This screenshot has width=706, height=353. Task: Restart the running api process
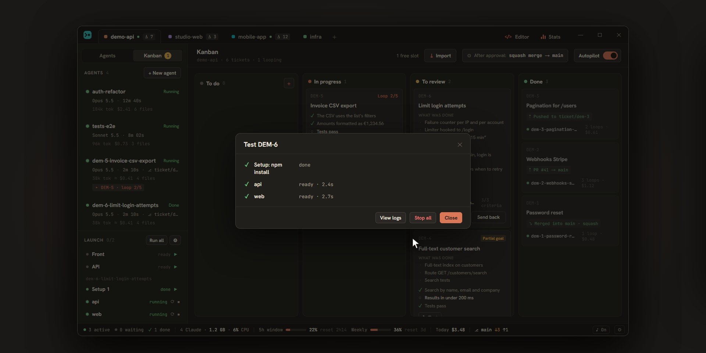(x=172, y=302)
